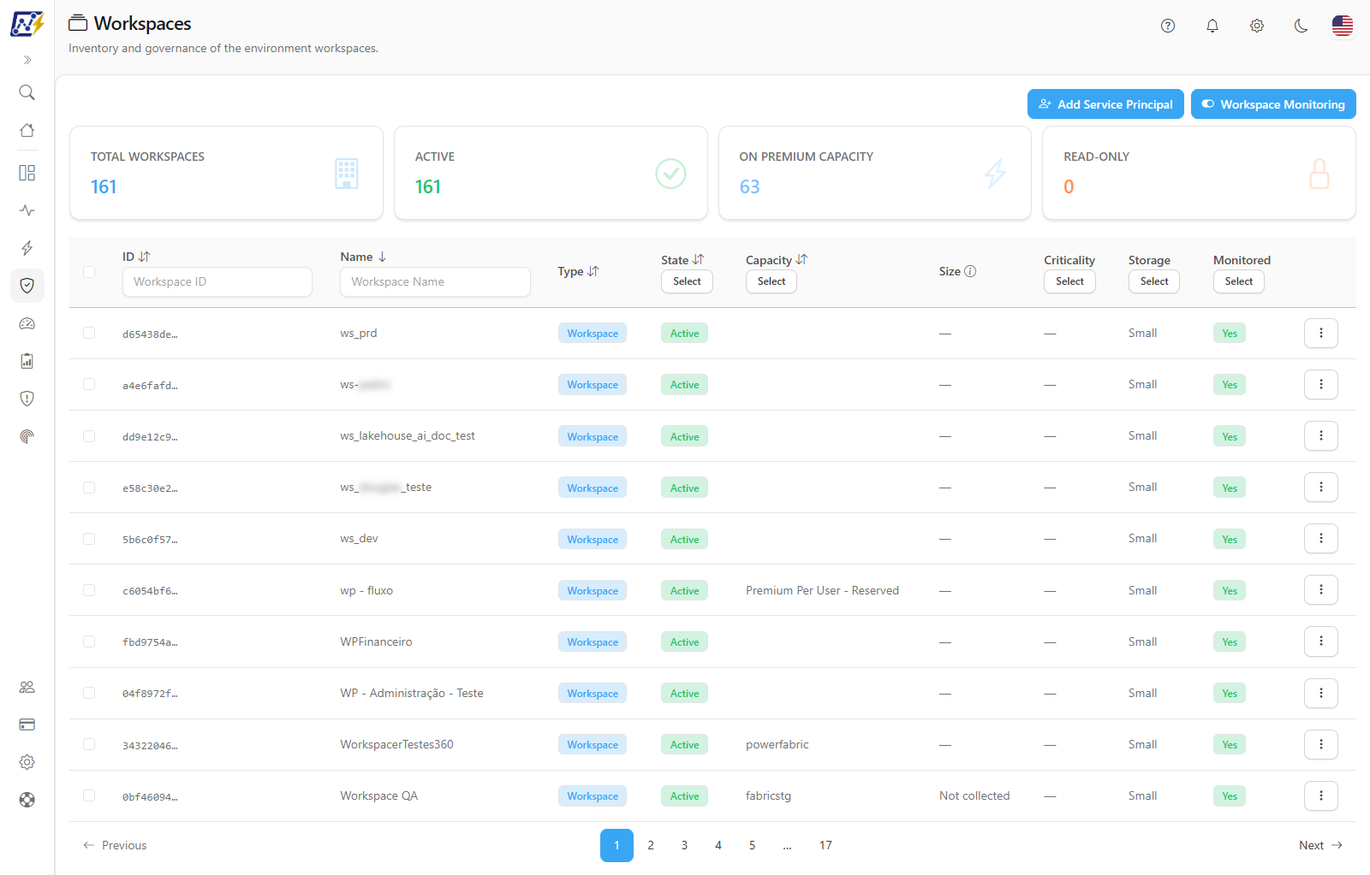Open the credit card billing icon

pos(27,724)
